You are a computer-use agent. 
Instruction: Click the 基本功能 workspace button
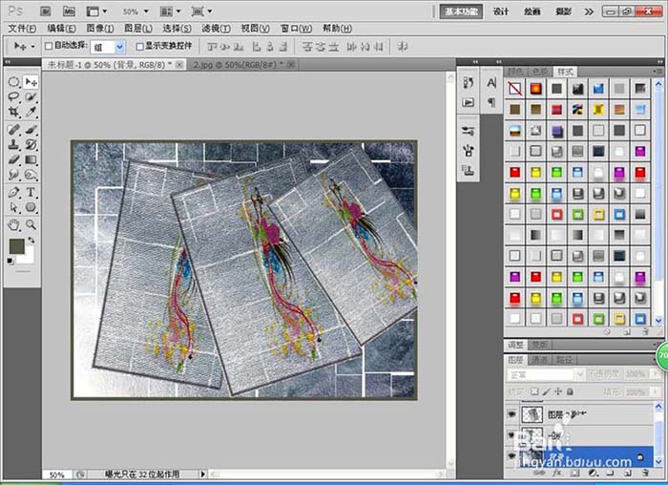click(x=461, y=11)
